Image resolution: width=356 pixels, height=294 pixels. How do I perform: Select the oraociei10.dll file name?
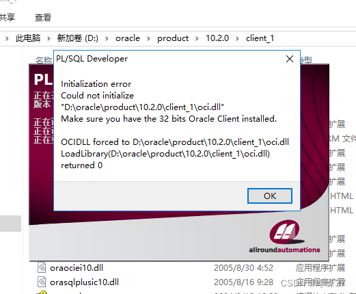click(77, 268)
